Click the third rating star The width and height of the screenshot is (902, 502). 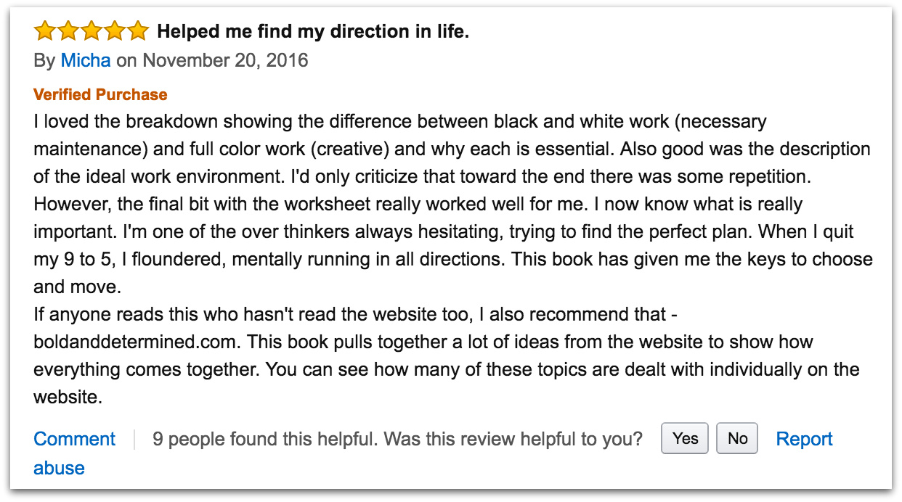[x=92, y=32]
